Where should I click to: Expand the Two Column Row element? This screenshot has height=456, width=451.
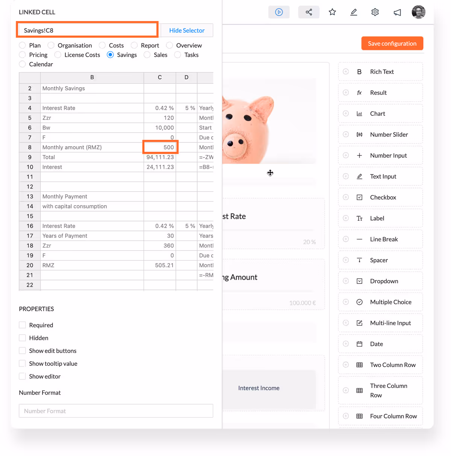(x=346, y=365)
